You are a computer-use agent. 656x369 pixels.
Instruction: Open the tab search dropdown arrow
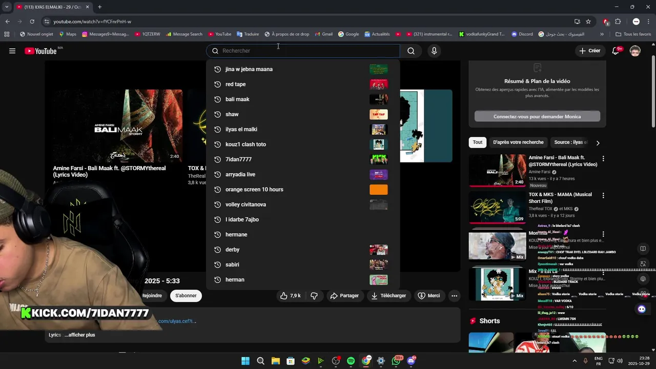click(7, 7)
